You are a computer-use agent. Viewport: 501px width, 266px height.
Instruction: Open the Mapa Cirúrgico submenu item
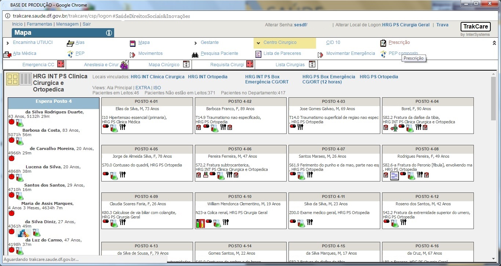tap(164, 65)
